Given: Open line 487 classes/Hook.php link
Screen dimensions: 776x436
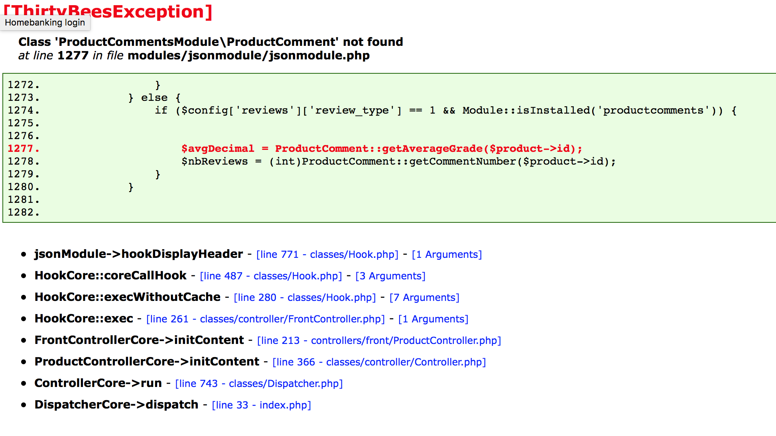Looking at the screenshot, I should (271, 276).
